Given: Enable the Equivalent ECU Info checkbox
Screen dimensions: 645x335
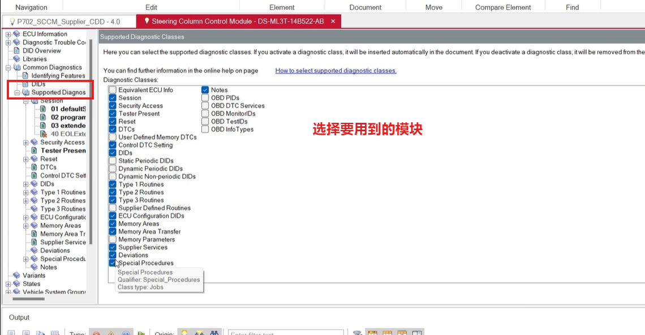Looking at the screenshot, I should (x=113, y=90).
